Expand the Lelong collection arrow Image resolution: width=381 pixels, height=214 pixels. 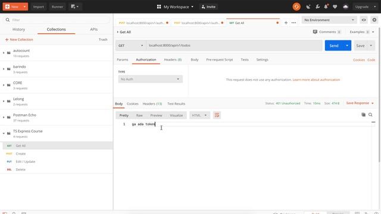click(4, 101)
